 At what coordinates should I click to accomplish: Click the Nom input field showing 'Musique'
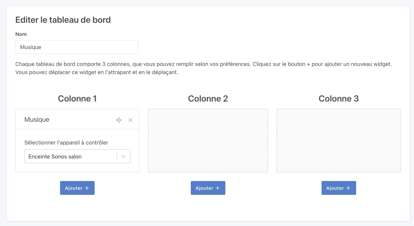(x=77, y=47)
